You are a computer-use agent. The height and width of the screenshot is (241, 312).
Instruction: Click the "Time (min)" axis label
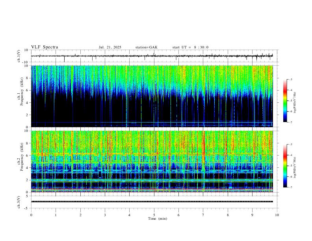pyautogui.click(x=158, y=219)
